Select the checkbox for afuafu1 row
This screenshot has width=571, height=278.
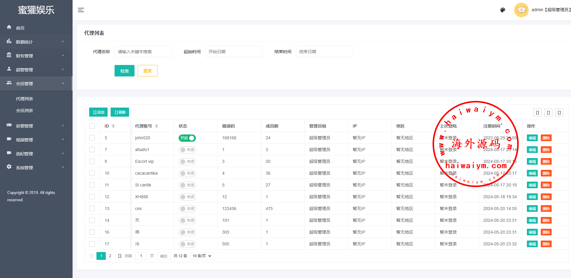tap(92, 150)
